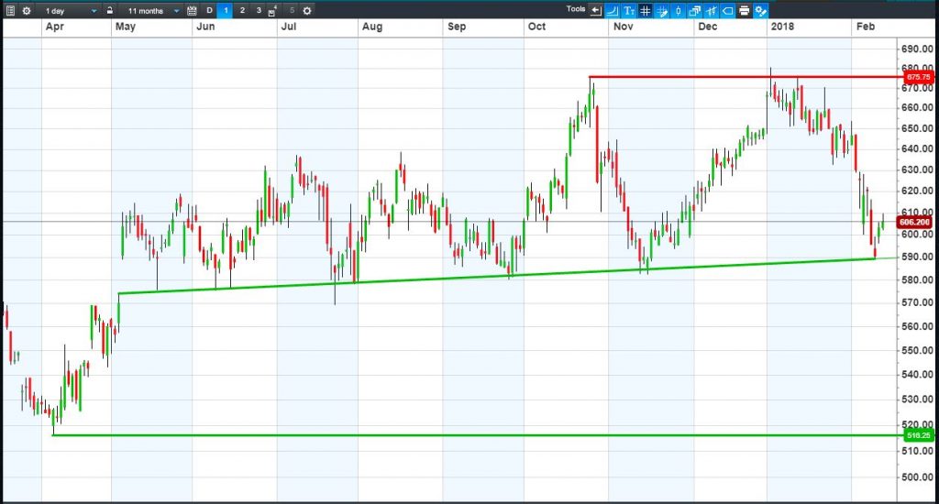Switch to chart layout preset 1

tap(226, 10)
